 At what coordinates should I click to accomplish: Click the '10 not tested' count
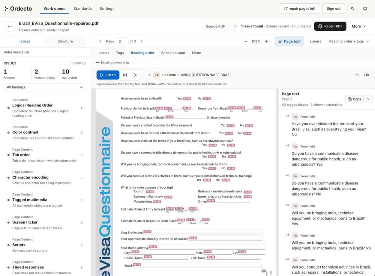(x=69, y=74)
